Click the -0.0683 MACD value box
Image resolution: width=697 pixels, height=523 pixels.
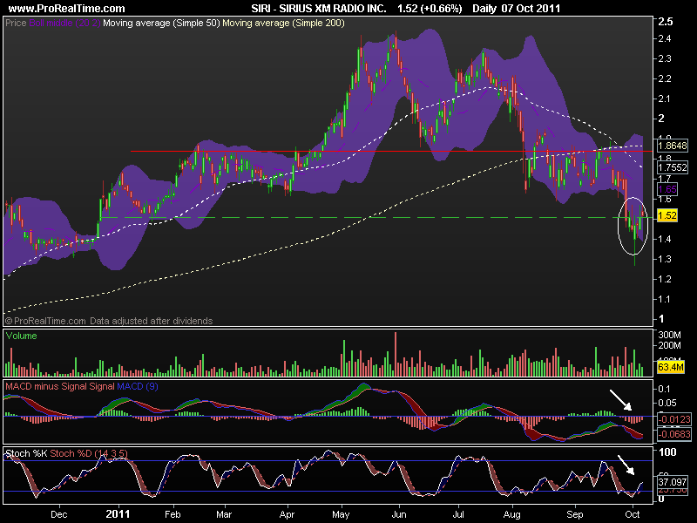(673, 434)
